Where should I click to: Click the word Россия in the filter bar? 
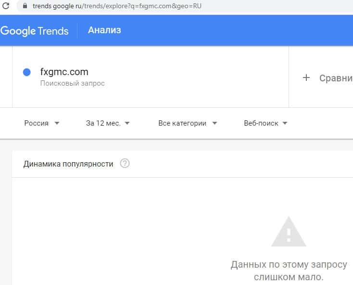(37, 123)
